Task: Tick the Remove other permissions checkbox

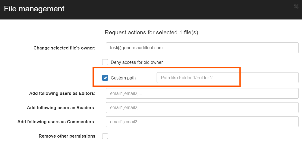Action: (x=105, y=136)
